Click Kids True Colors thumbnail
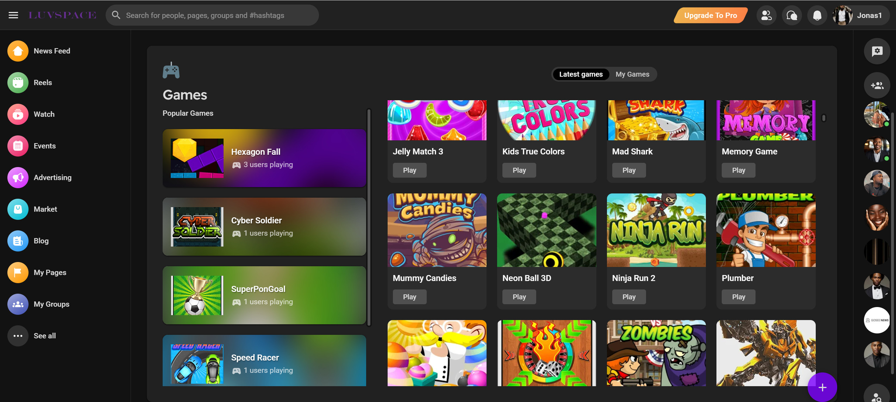 [547, 120]
